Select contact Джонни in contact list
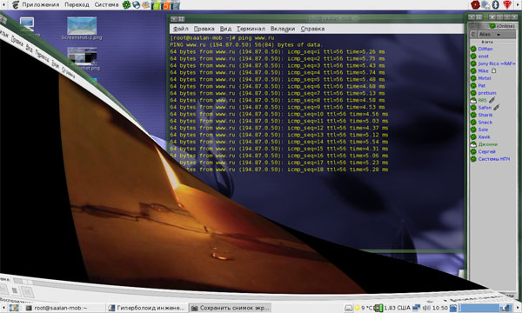Viewport: 522px width, 313px height. (488, 144)
